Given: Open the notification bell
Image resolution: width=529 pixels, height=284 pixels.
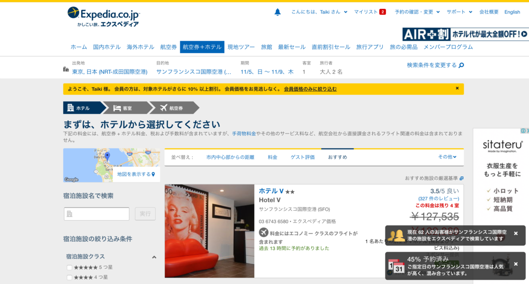Looking at the screenshot, I should click(277, 12).
